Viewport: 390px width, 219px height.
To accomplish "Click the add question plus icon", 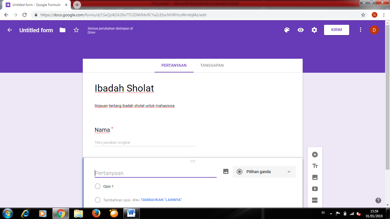I will pos(315,155).
